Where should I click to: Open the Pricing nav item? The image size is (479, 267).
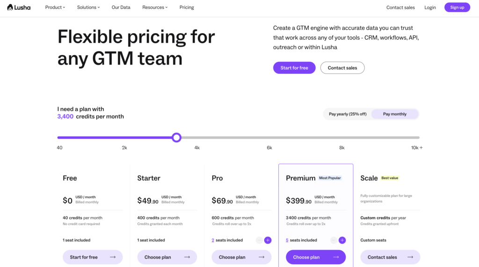click(187, 7)
